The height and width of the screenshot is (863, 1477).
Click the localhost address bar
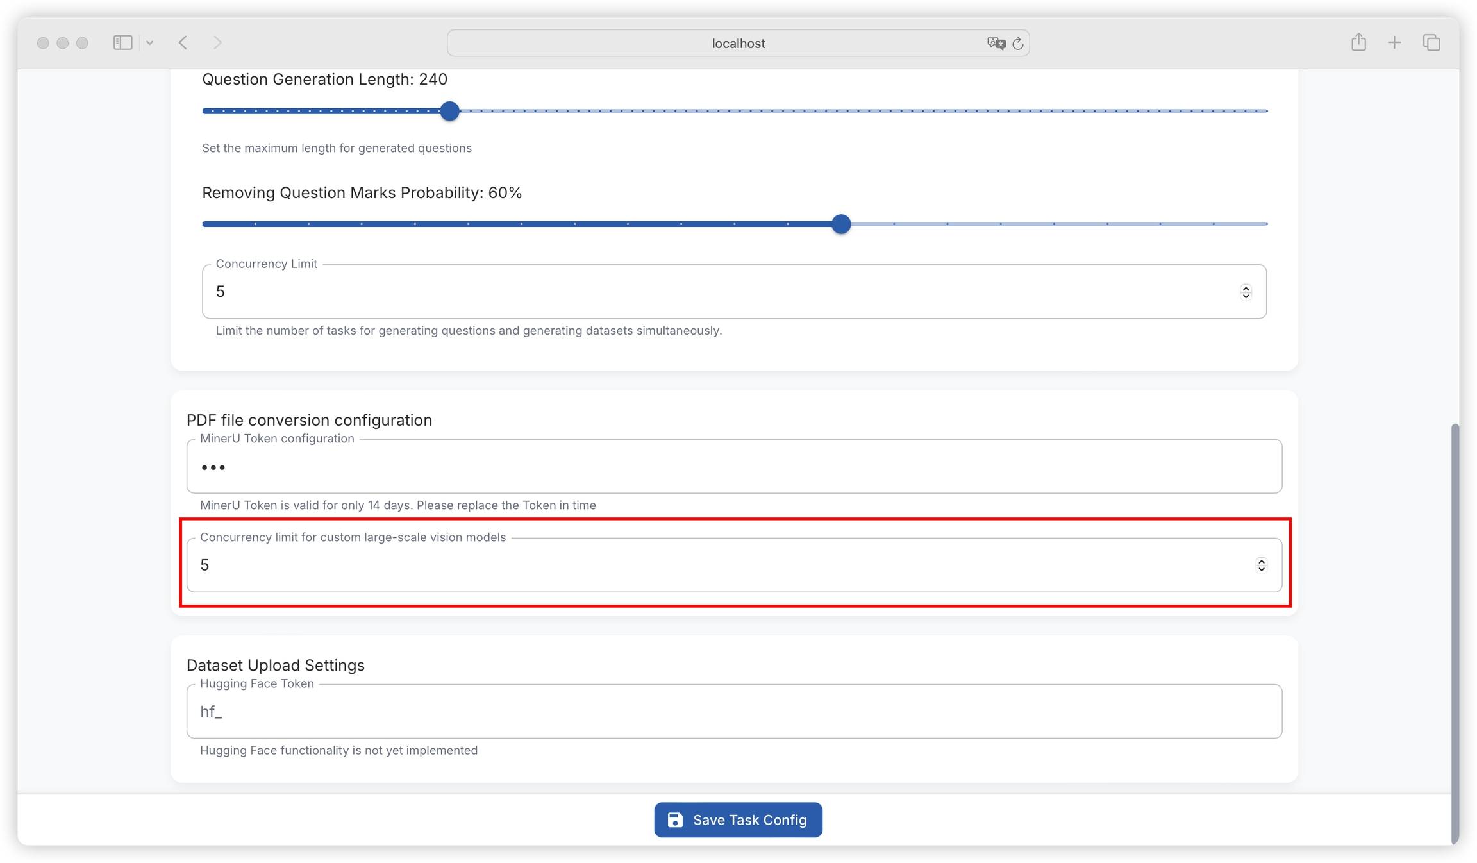coord(737,43)
